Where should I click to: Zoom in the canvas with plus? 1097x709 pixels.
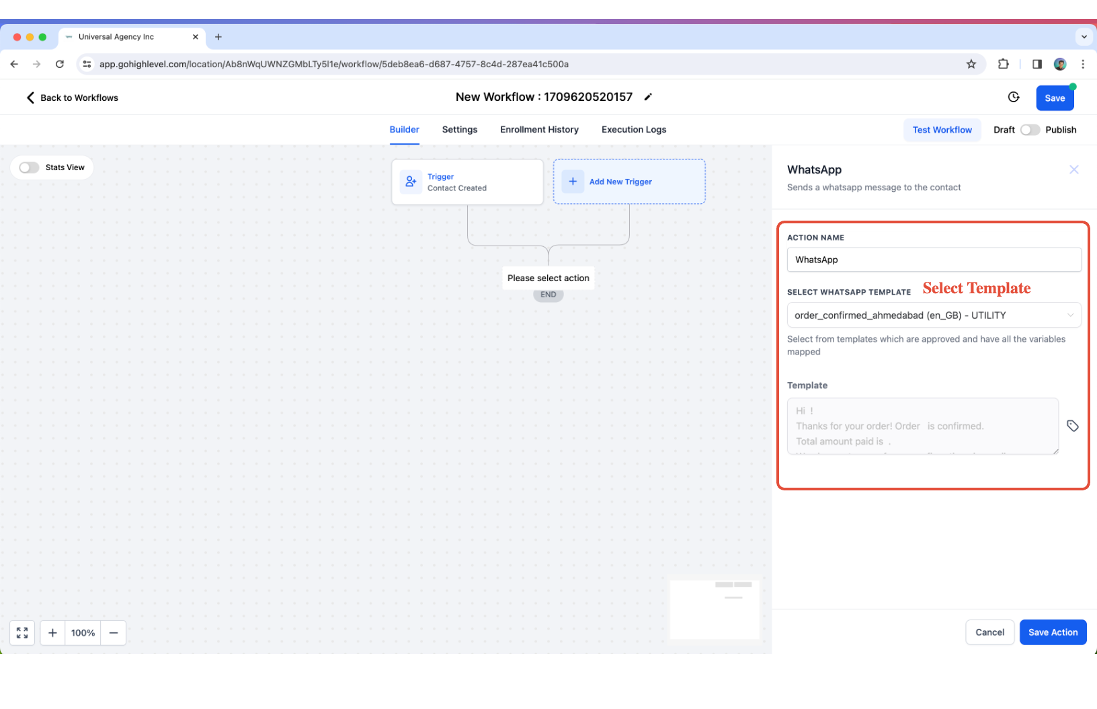click(x=52, y=633)
